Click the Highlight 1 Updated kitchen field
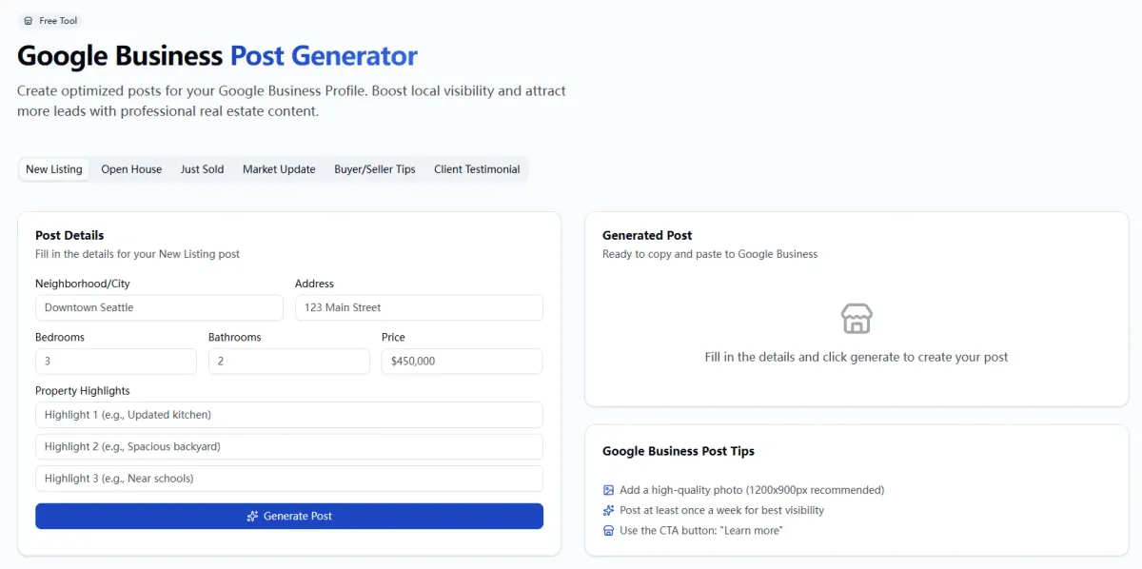Viewport: 1142px width, 569px height. pyautogui.click(x=289, y=415)
